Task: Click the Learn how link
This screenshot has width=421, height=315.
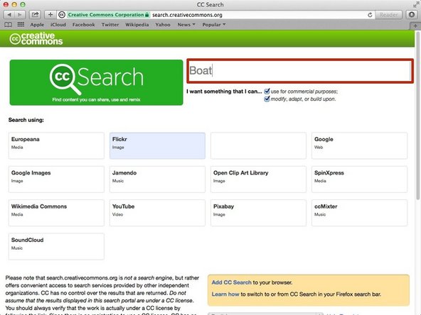Action: 225,294
